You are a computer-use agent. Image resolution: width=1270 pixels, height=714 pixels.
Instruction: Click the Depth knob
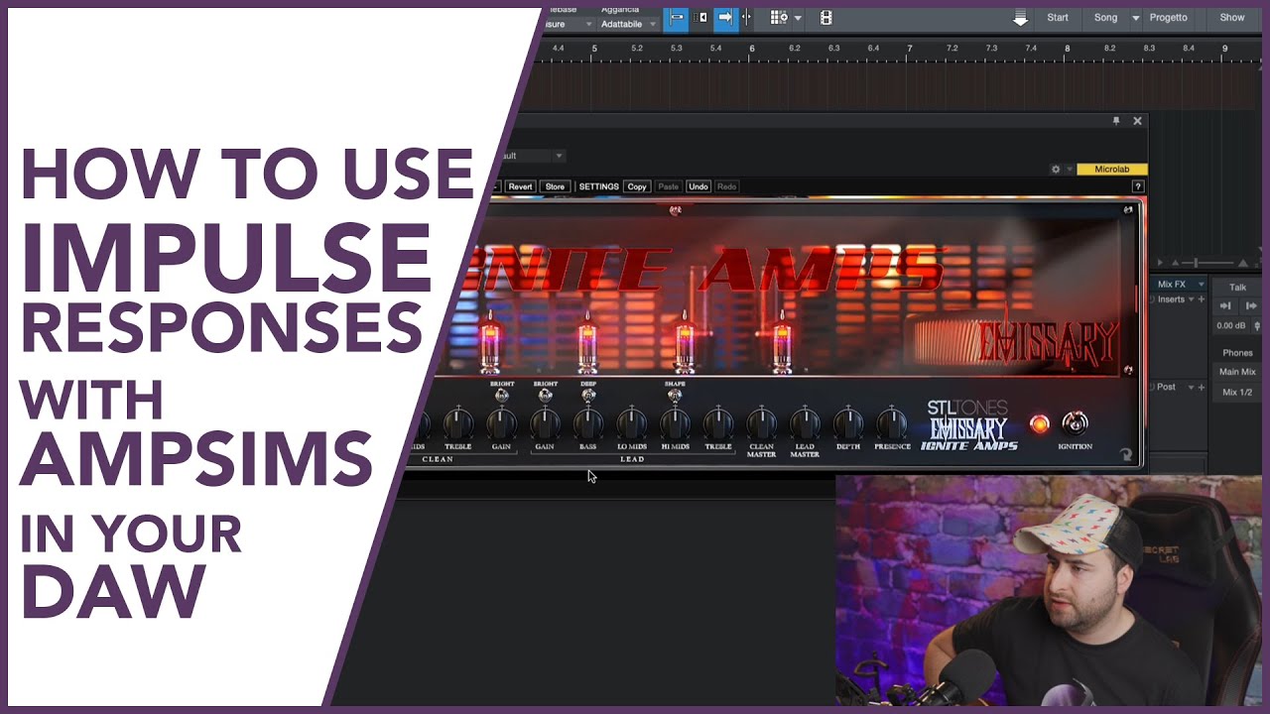pos(848,424)
